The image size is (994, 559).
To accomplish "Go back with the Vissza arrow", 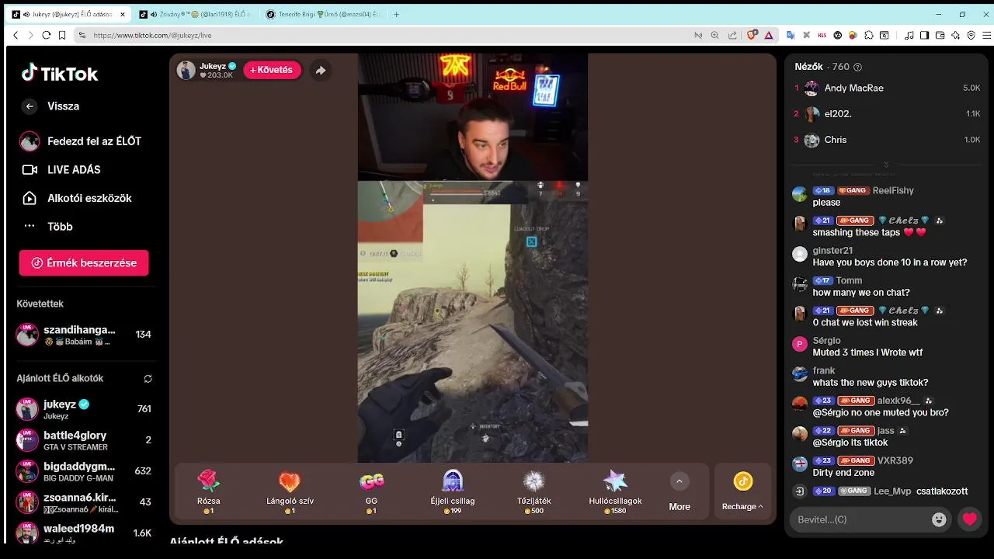I will (x=30, y=106).
